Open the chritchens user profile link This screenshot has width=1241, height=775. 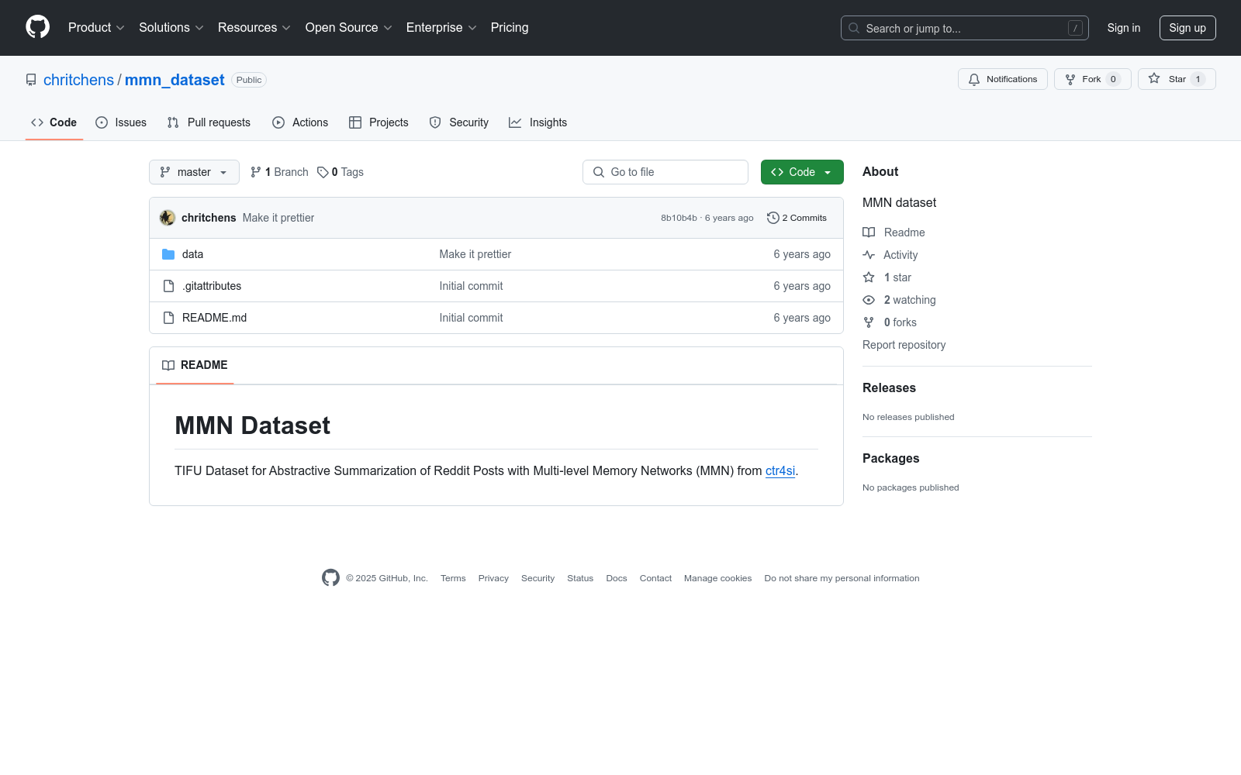click(78, 80)
